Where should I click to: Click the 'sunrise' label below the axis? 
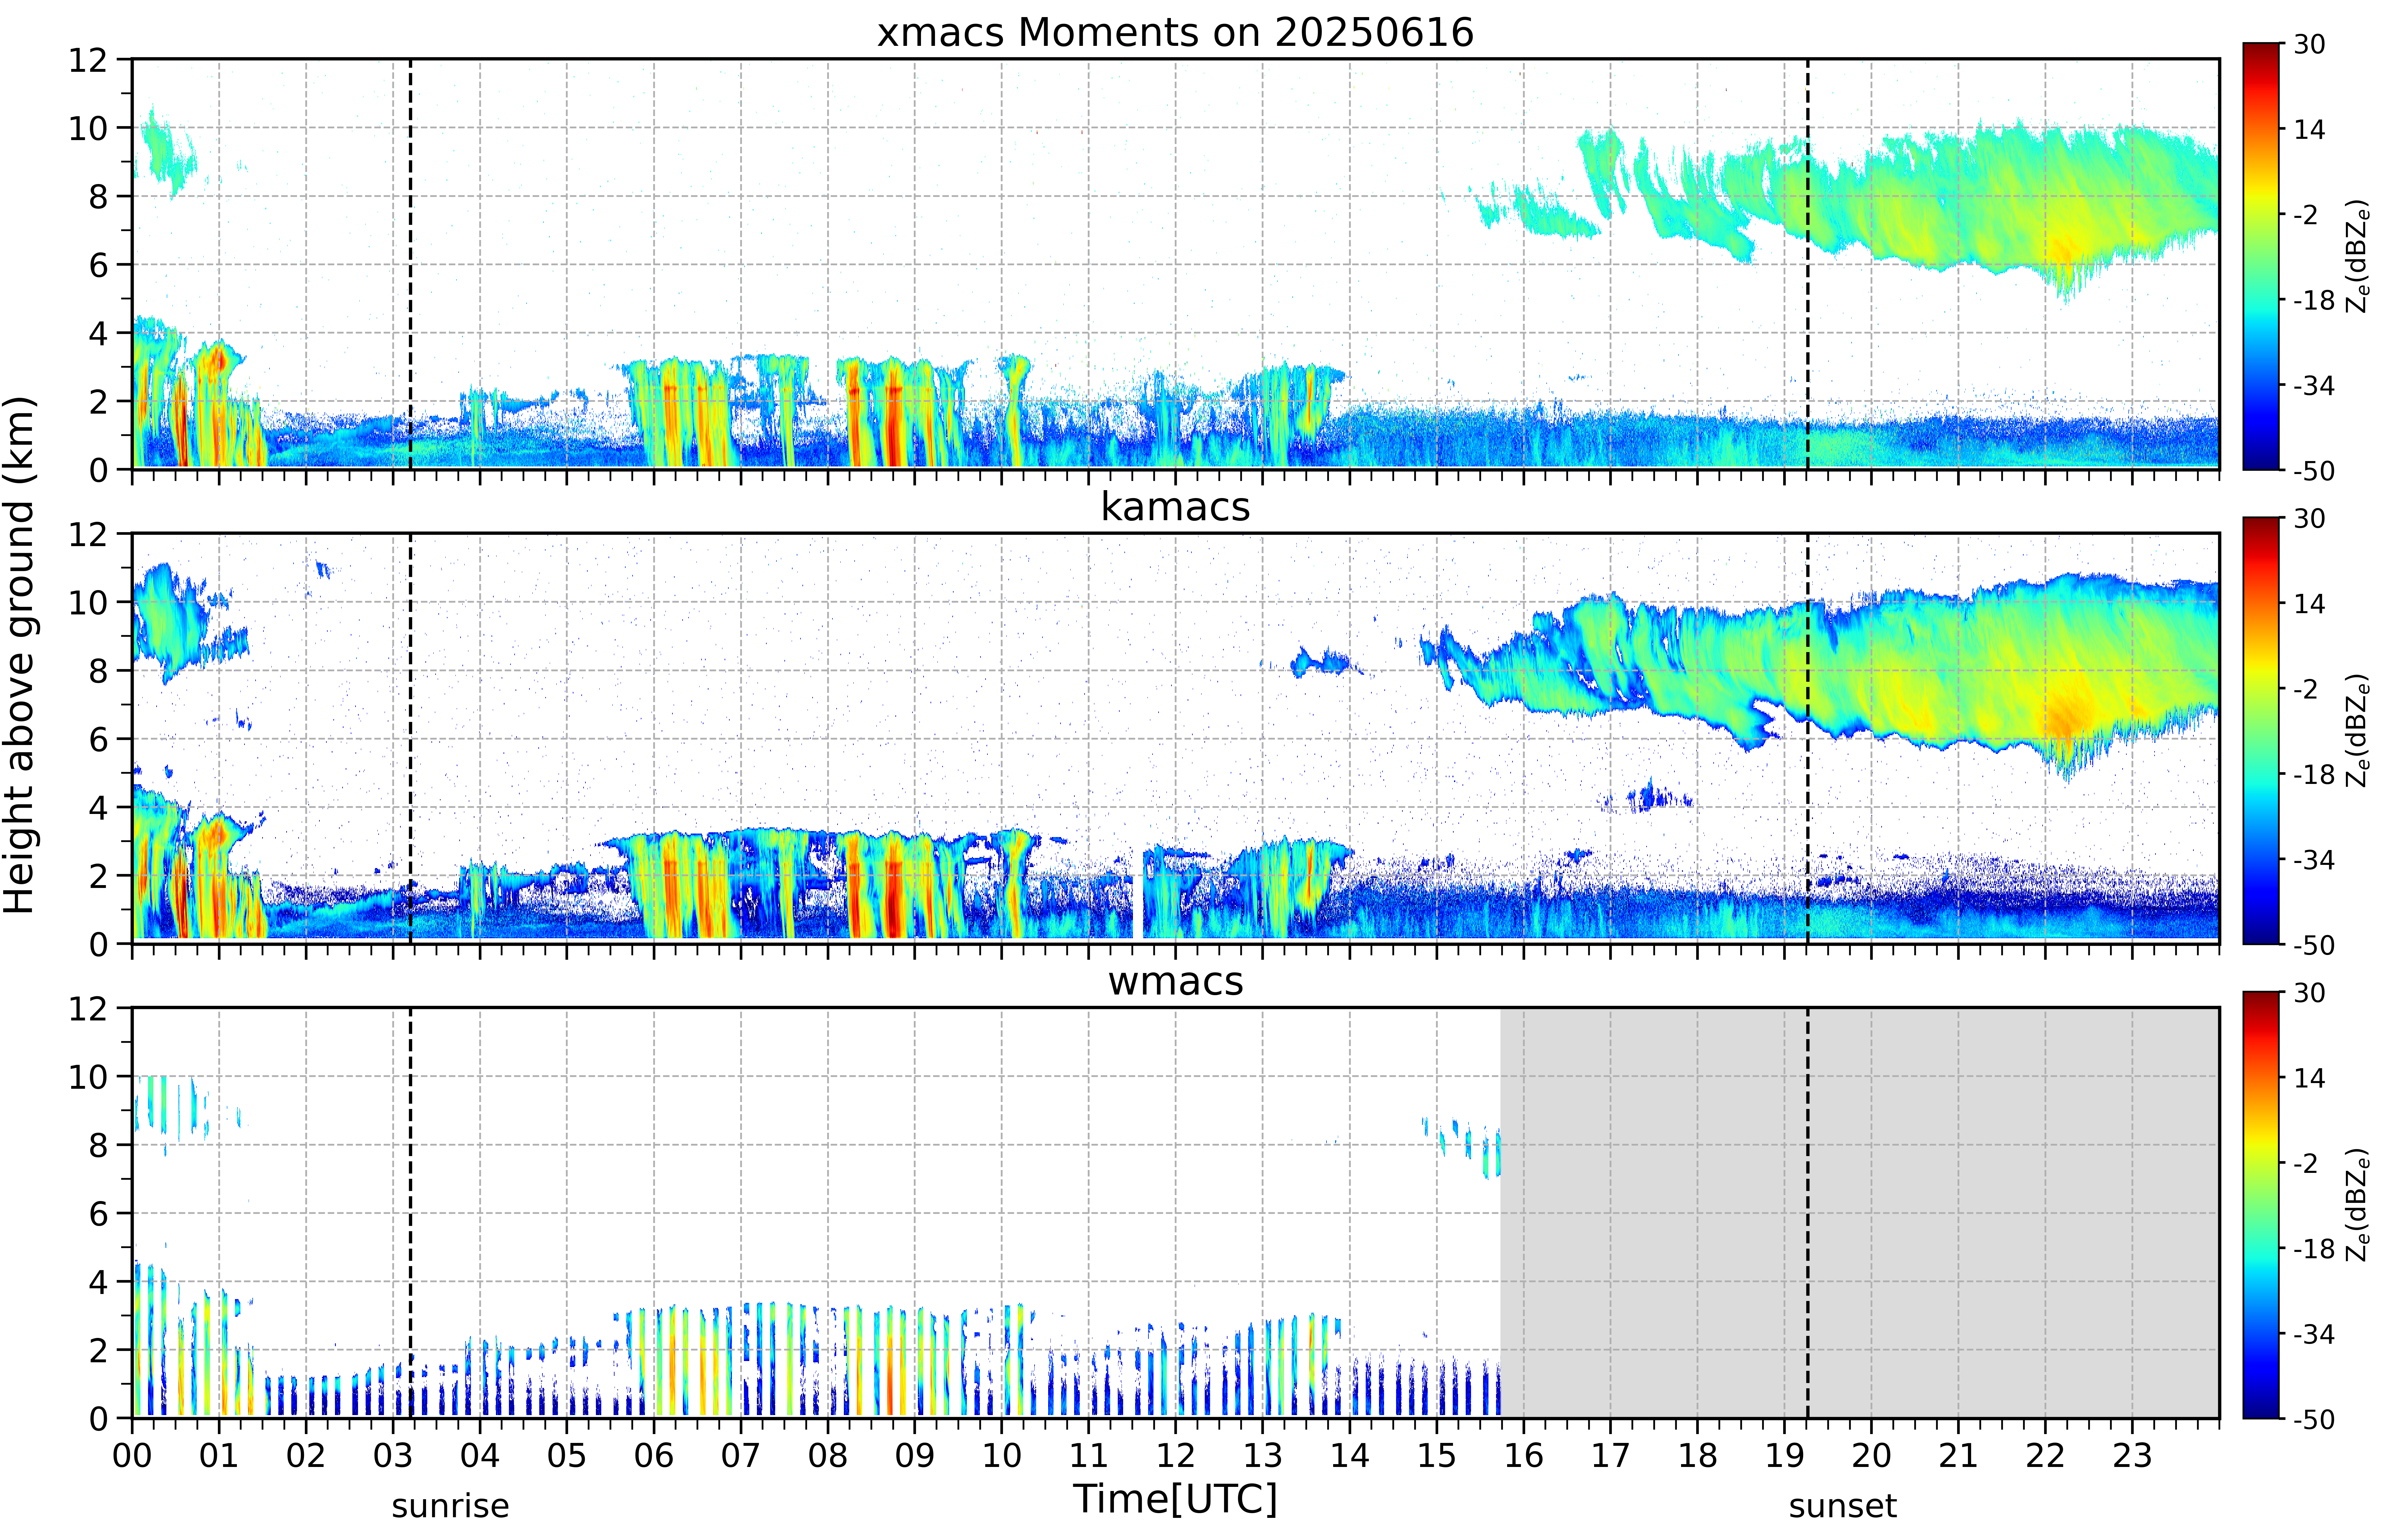[x=450, y=1506]
